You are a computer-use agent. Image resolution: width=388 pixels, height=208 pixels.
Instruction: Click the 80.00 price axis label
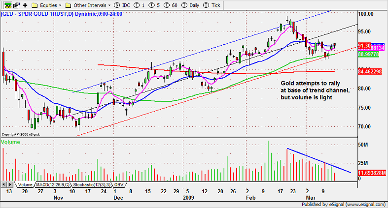(364, 89)
